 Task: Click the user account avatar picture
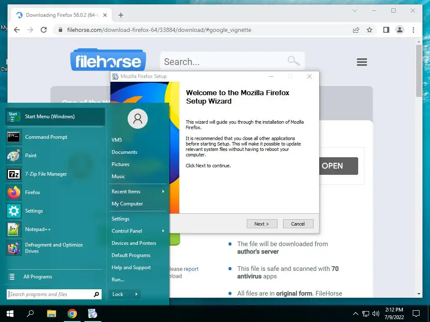138,119
